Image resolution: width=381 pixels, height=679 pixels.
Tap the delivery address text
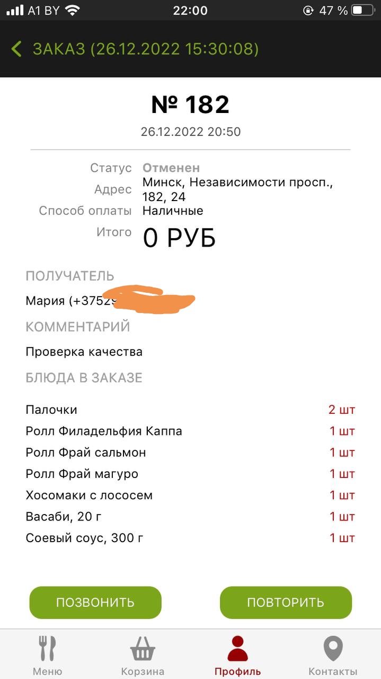click(237, 189)
